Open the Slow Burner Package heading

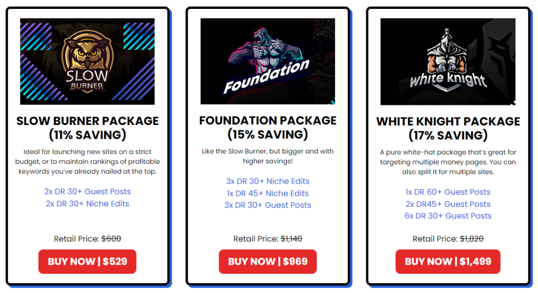(87, 128)
